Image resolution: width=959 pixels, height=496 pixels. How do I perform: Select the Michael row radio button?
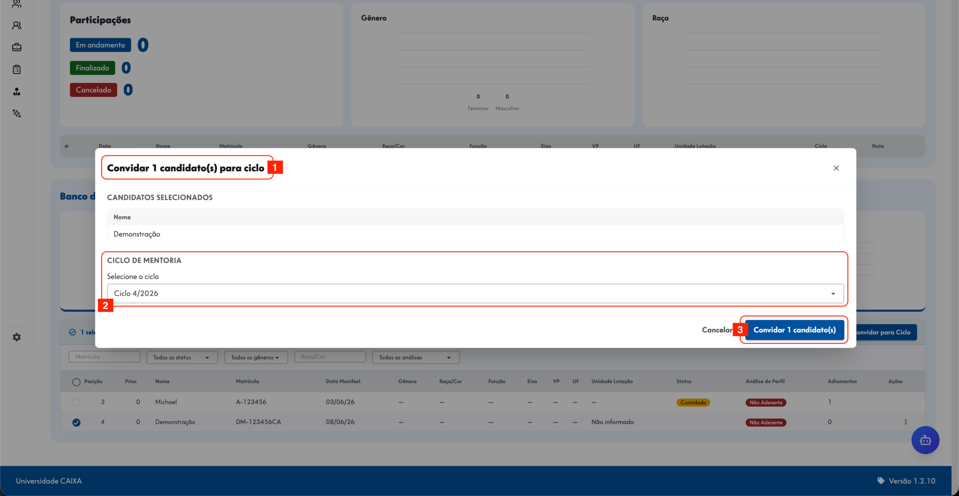coord(76,402)
